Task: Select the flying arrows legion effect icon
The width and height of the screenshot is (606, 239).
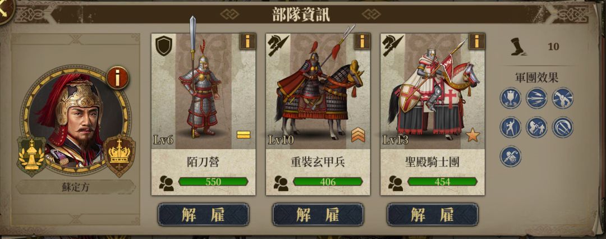Action: coord(536,98)
